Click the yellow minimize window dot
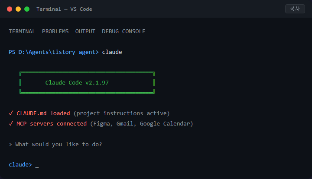Viewport: 312px width, 179px height. click(18, 9)
